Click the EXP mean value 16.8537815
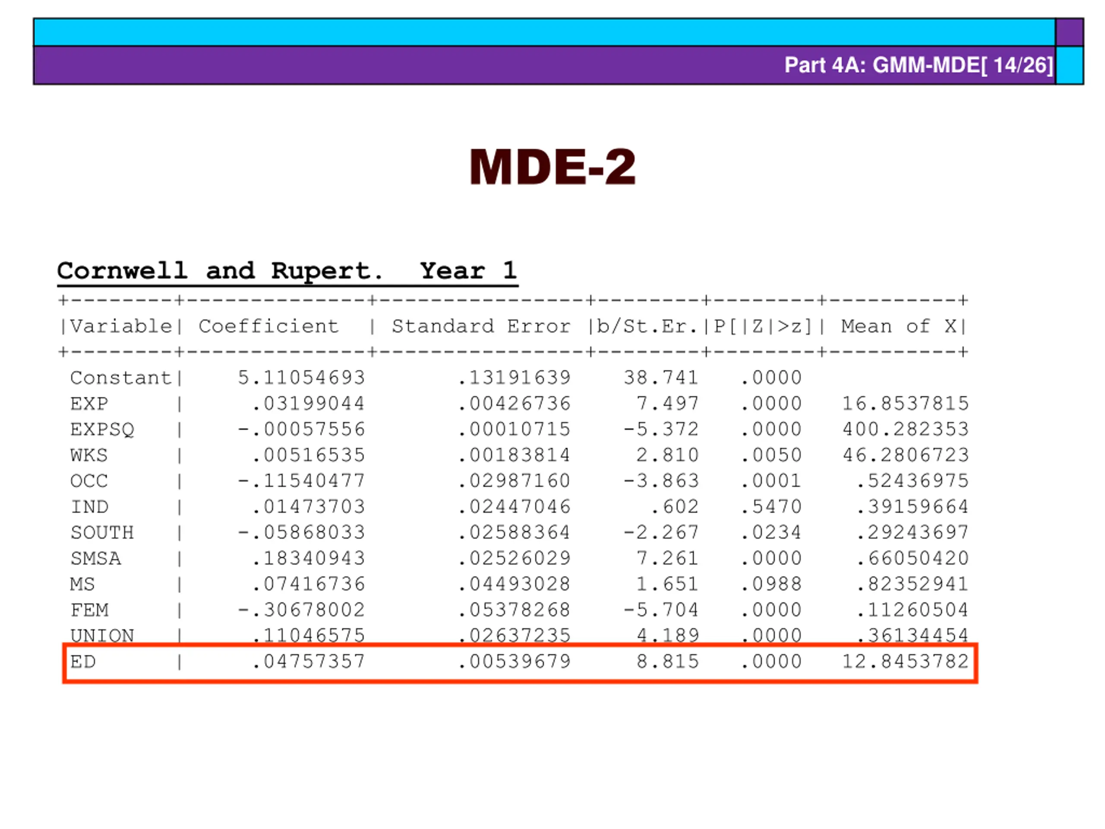This screenshot has height=829, width=1105. point(906,404)
